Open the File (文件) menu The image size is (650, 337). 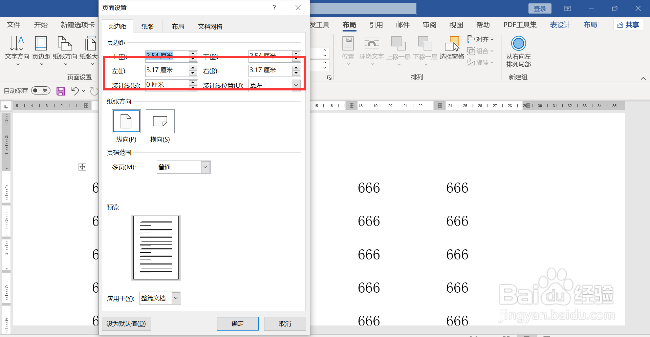pyautogui.click(x=14, y=25)
